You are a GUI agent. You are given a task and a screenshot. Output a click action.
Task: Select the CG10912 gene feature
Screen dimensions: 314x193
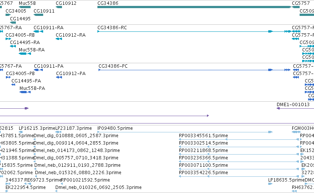(59, 7)
